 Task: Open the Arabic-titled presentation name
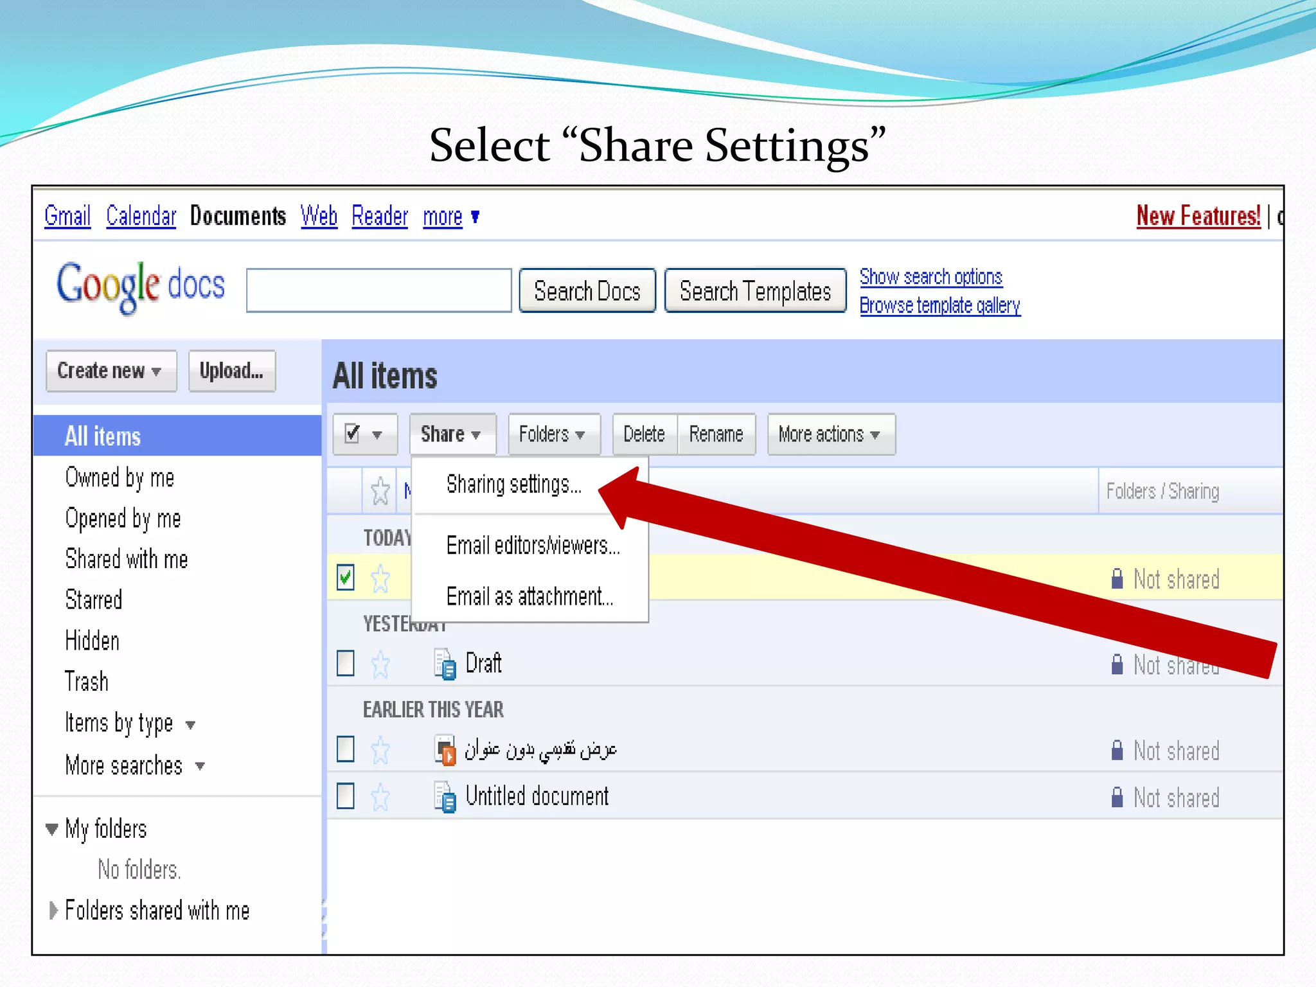tap(540, 750)
